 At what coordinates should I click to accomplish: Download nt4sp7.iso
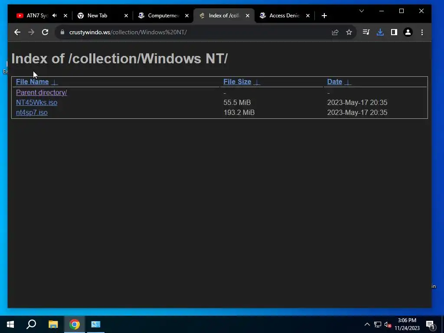(32, 112)
